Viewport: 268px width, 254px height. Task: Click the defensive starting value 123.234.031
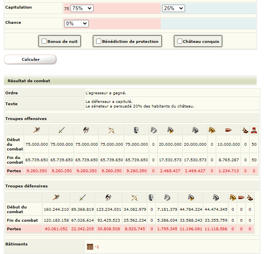tap(109, 209)
